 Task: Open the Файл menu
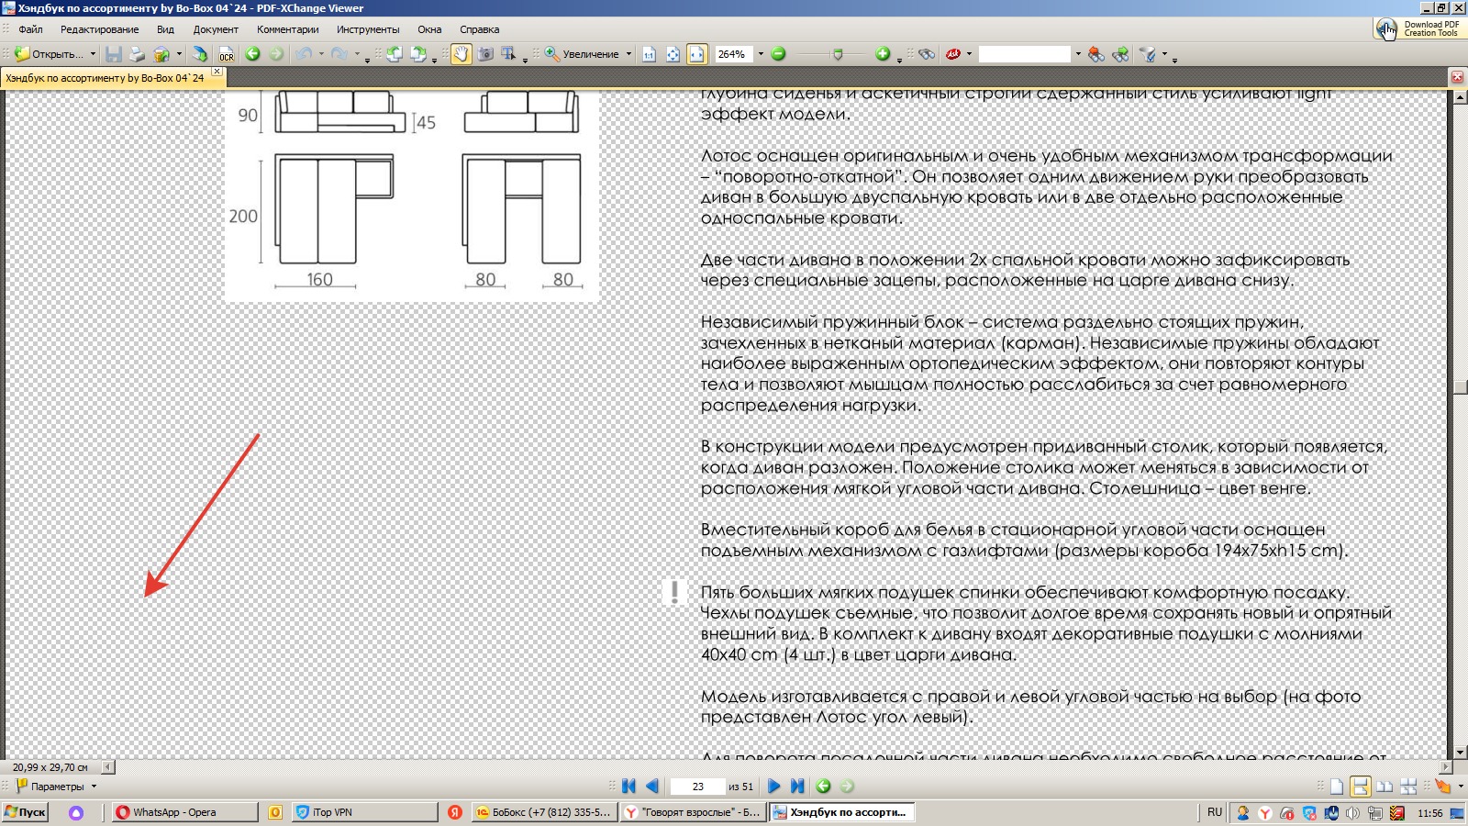[x=30, y=29]
